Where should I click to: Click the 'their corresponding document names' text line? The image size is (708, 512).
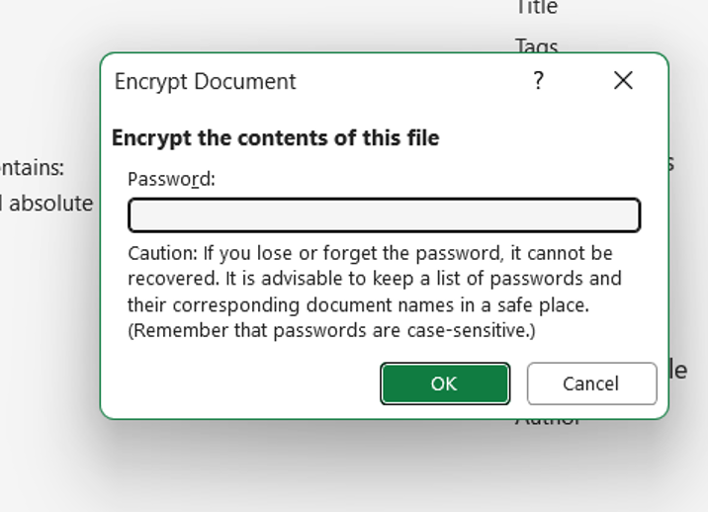tap(358, 304)
